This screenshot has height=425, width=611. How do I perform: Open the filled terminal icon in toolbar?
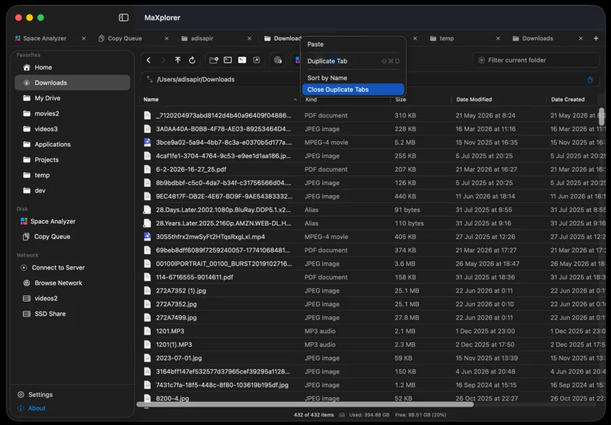pyautogui.click(x=242, y=60)
